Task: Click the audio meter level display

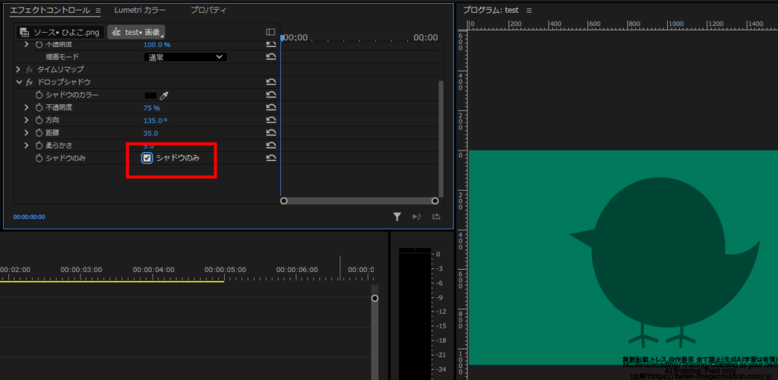Action: click(x=415, y=312)
